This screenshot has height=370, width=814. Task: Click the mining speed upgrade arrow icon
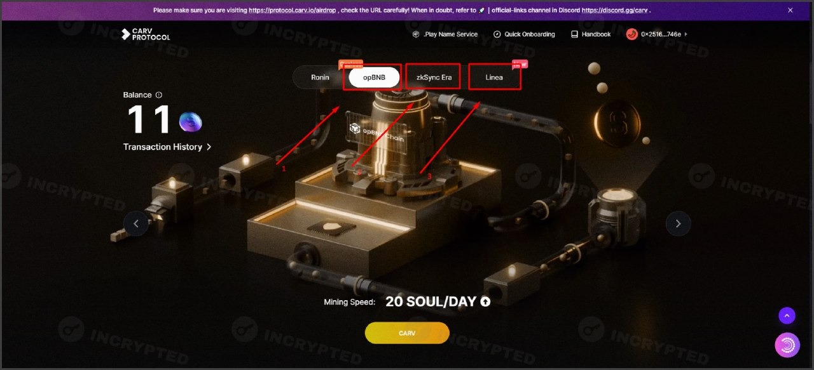coord(486,302)
